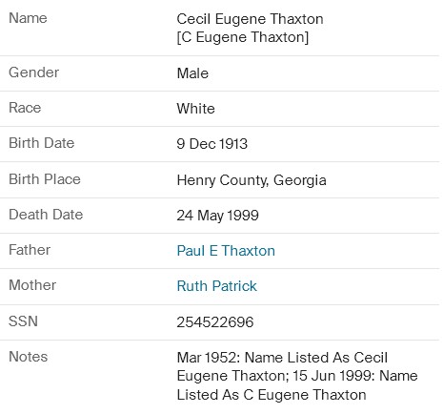Open the Paul E Thaxton father link
The width and height of the screenshot is (443, 414).
coord(226,251)
